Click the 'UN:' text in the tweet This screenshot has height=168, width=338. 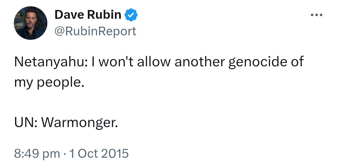point(26,123)
